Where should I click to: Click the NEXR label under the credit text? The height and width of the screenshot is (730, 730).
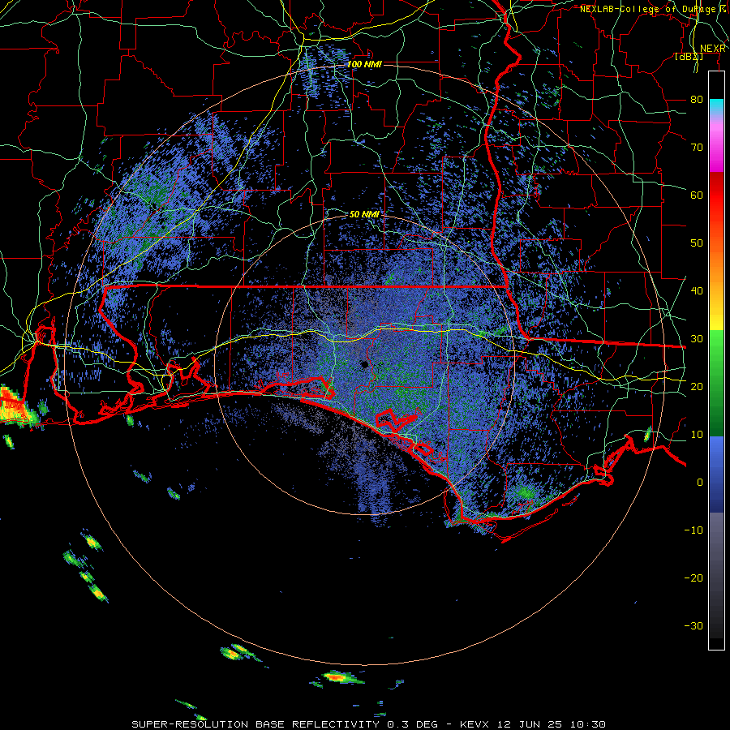pos(713,49)
